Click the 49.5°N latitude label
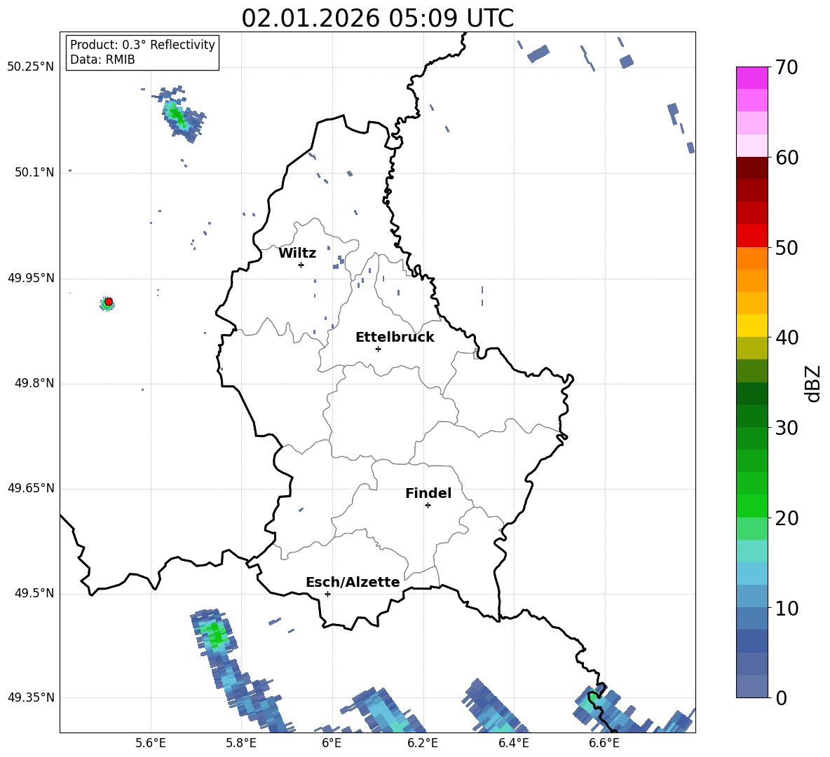Viewport: 830px width, 757px height. [34, 593]
